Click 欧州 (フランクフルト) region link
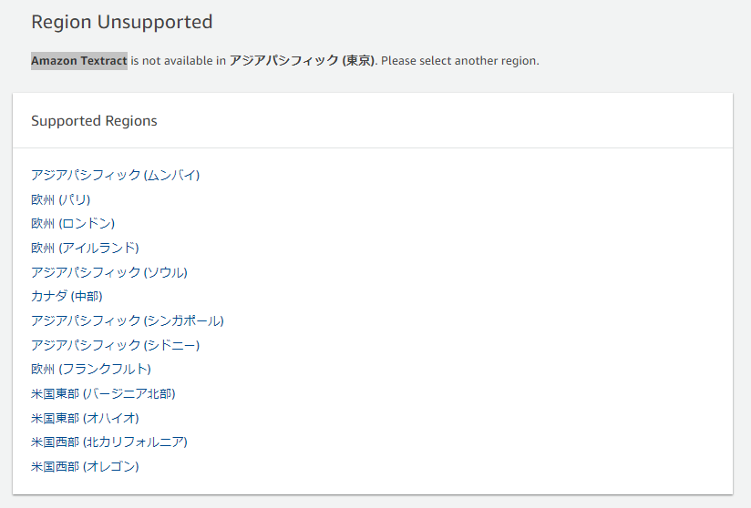 click(91, 369)
